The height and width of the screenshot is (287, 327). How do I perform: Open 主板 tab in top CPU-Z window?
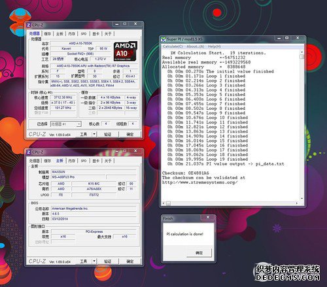coord(60,34)
